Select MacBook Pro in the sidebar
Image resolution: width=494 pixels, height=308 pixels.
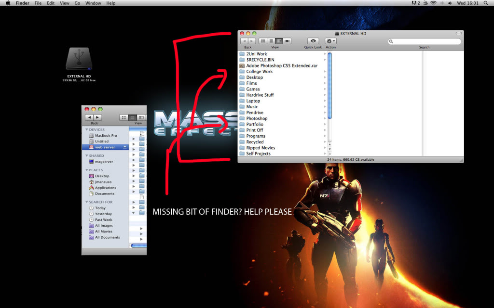point(105,135)
